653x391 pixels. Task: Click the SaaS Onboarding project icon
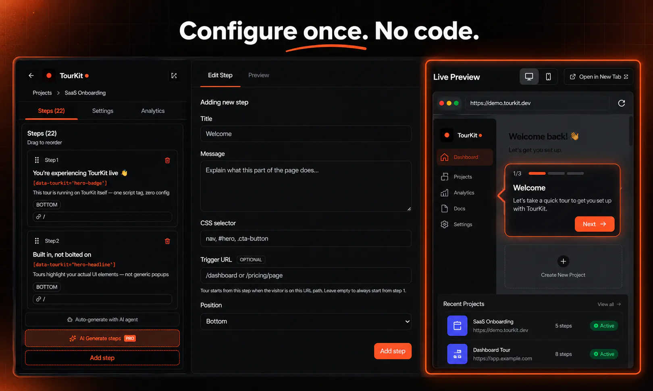457,326
